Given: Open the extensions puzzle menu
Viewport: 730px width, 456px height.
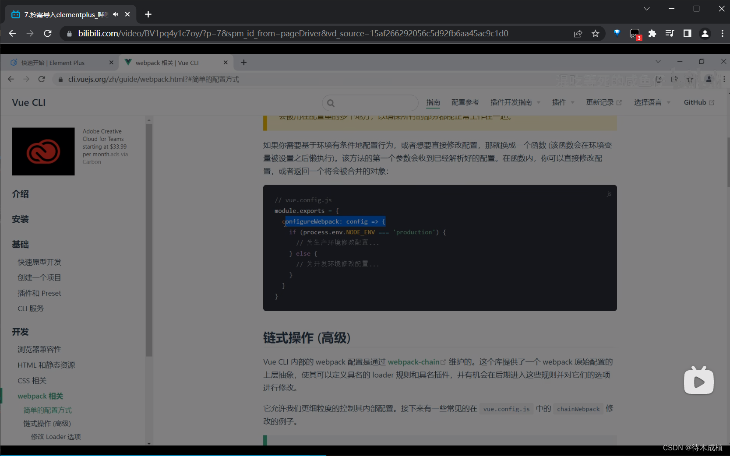Looking at the screenshot, I should pos(652,34).
